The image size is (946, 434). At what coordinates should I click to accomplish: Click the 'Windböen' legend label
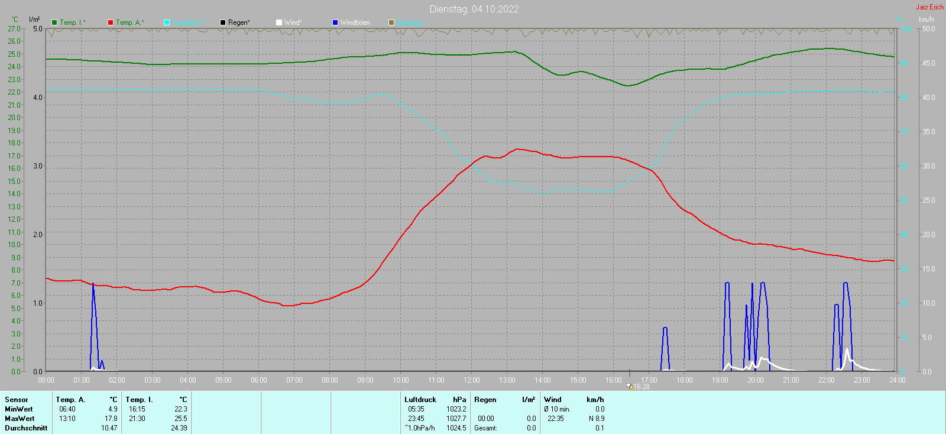point(355,22)
